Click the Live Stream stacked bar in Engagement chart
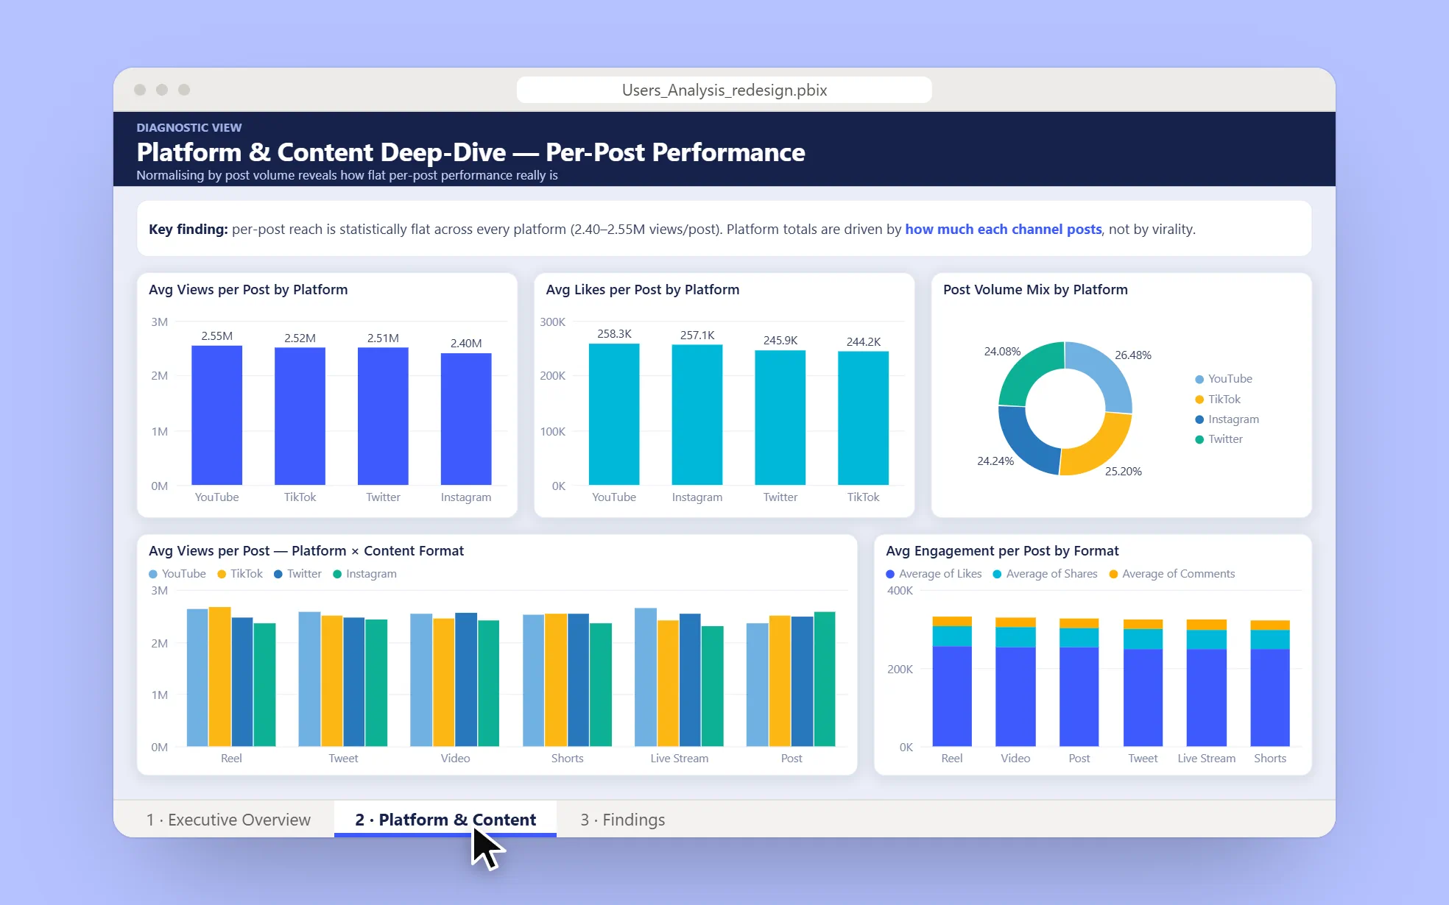Image resolution: width=1449 pixels, height=905 pixels. point(1207,683)
